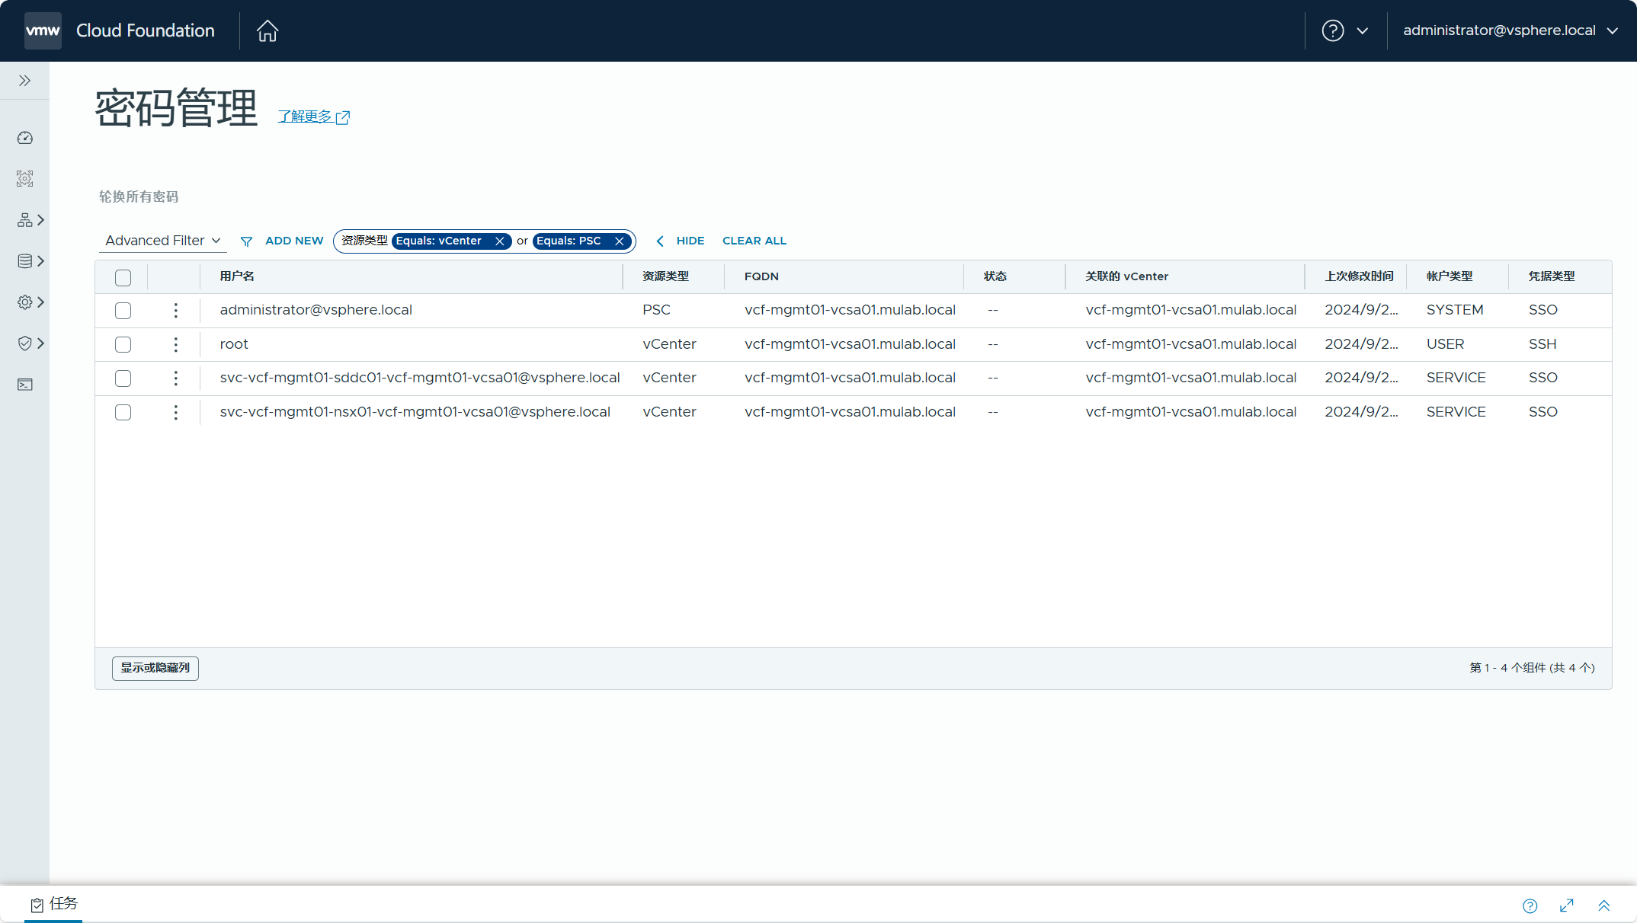1637x923 pixels.
Task: Open the Developer Center terminal icon
Action: (25, 385)
